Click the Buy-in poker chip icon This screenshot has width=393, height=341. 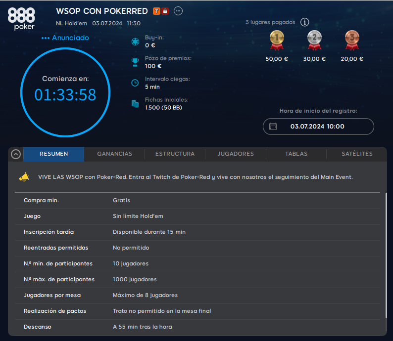[x=135, y=42]
